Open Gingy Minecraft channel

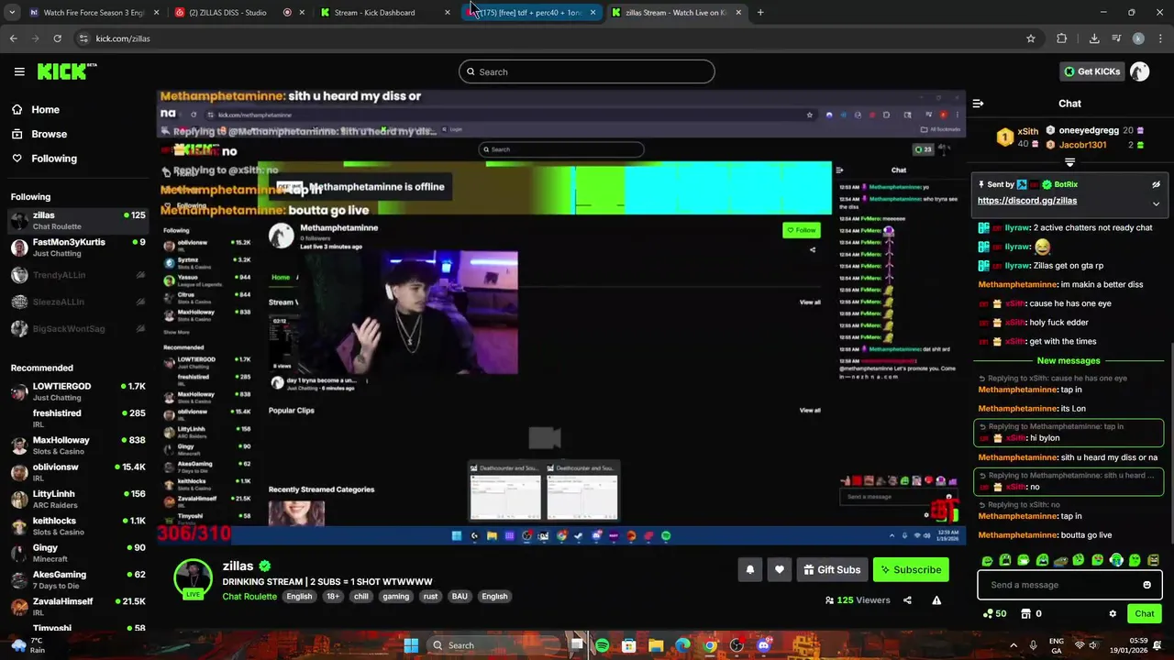click(77, 553)
